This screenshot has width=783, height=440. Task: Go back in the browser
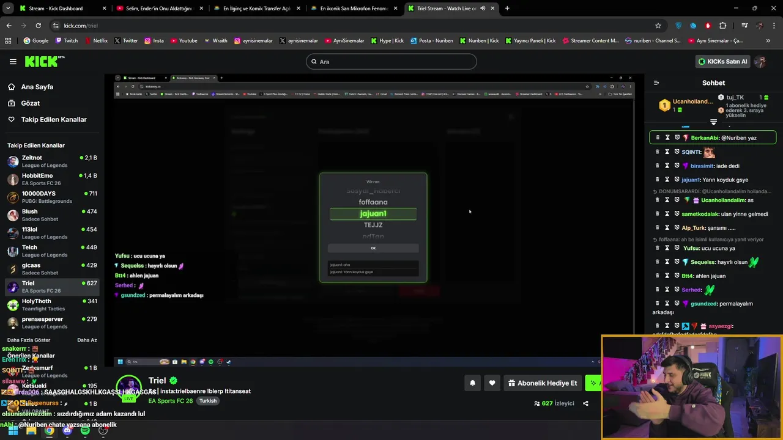pyautogui.click(x=9, y=26)
